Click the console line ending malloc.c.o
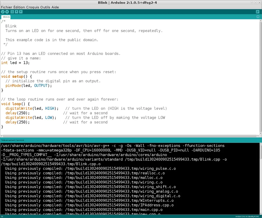 point(84,178)
